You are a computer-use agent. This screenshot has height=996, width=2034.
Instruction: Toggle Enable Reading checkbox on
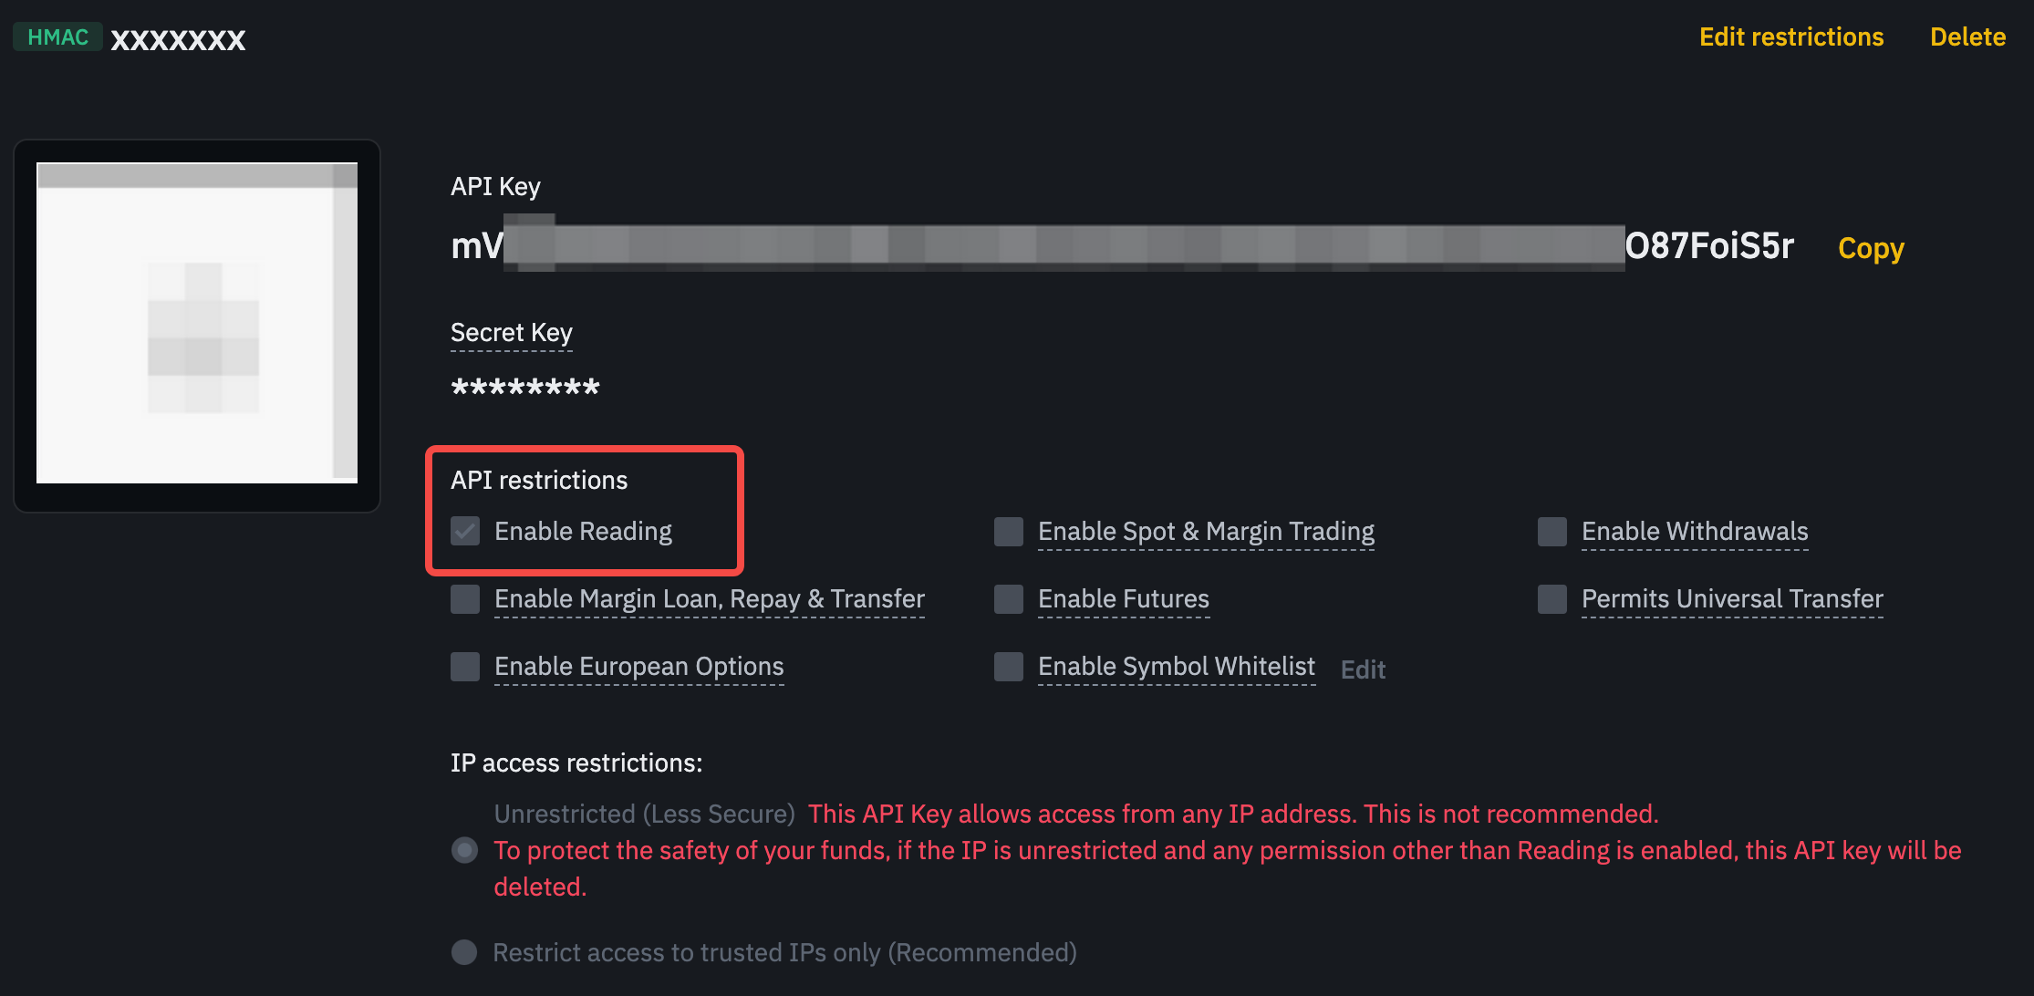(x=463, y=529)
